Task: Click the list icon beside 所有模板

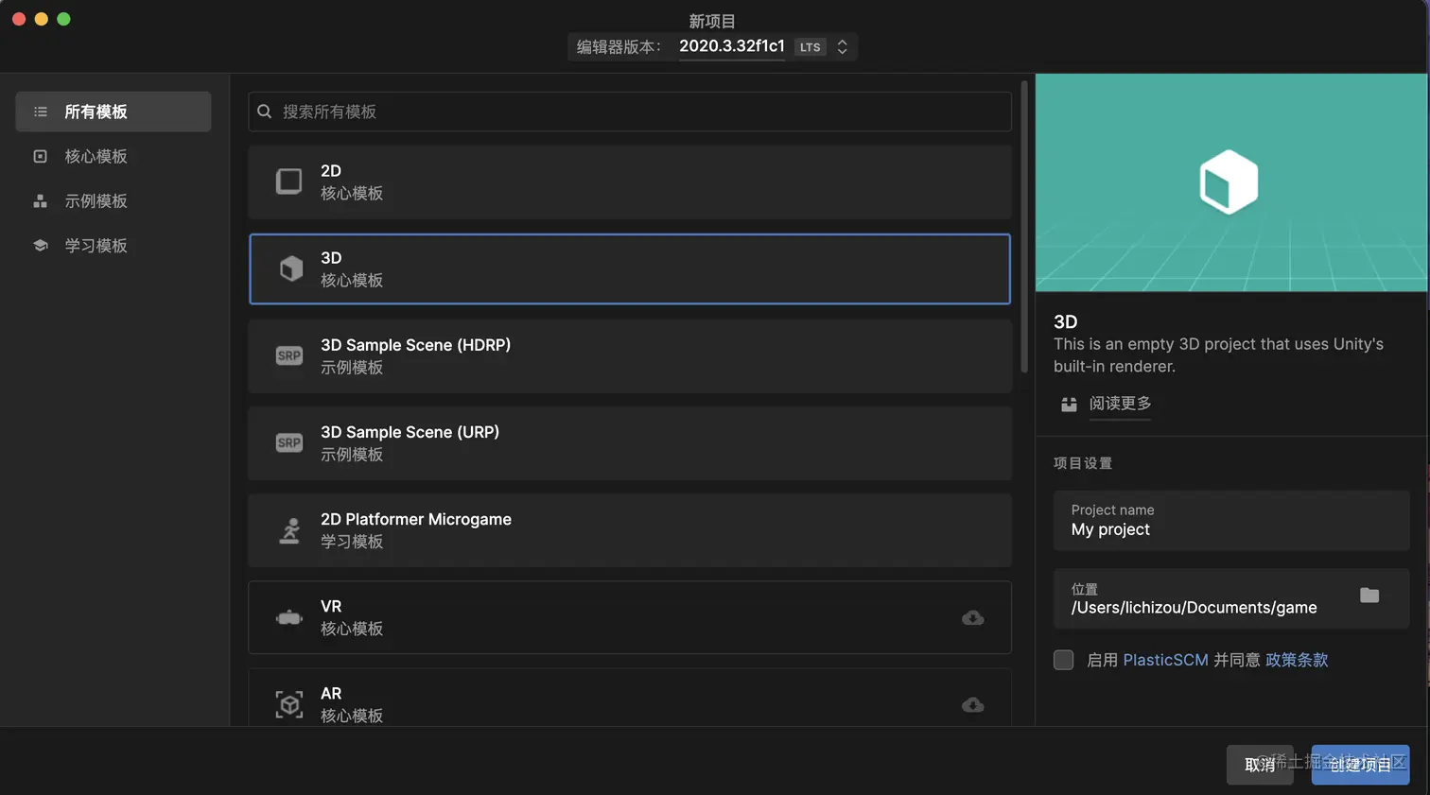Action: pos(40,112)
